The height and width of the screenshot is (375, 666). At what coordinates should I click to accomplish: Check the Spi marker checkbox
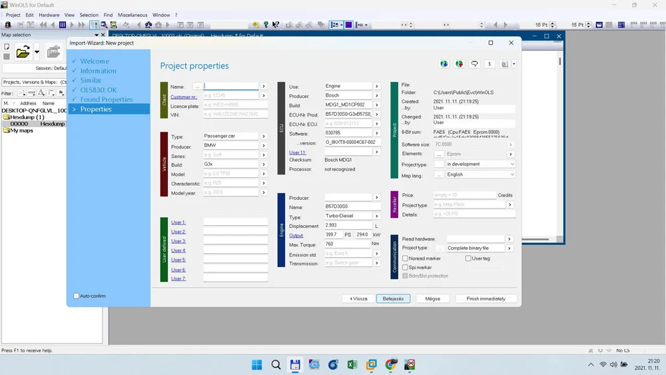click(405, 268)
